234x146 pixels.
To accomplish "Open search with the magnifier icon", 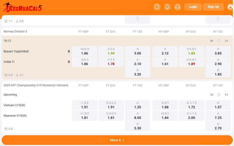I will click(157, 7).
